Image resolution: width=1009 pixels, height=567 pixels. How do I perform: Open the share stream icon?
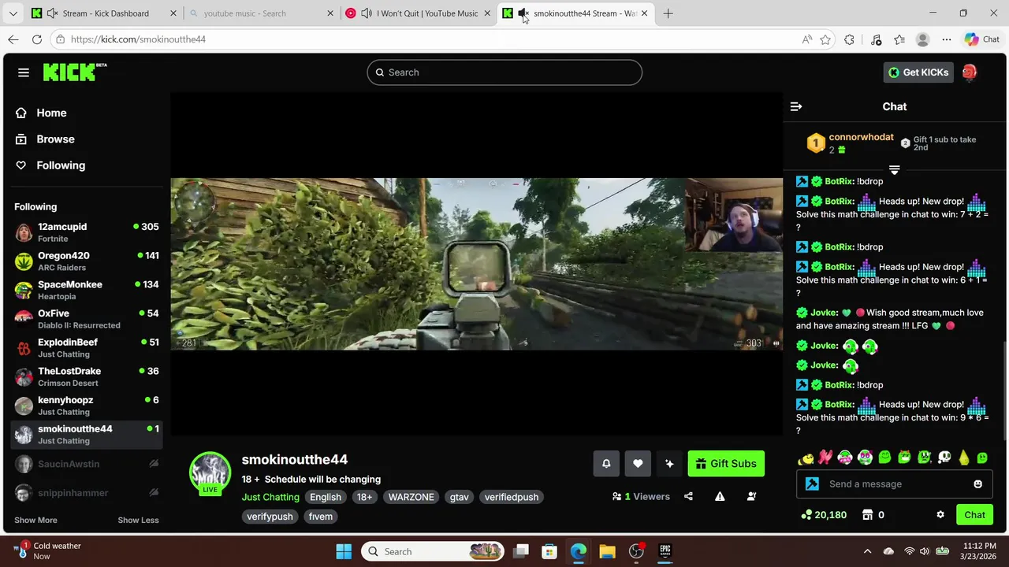[688, 496]
